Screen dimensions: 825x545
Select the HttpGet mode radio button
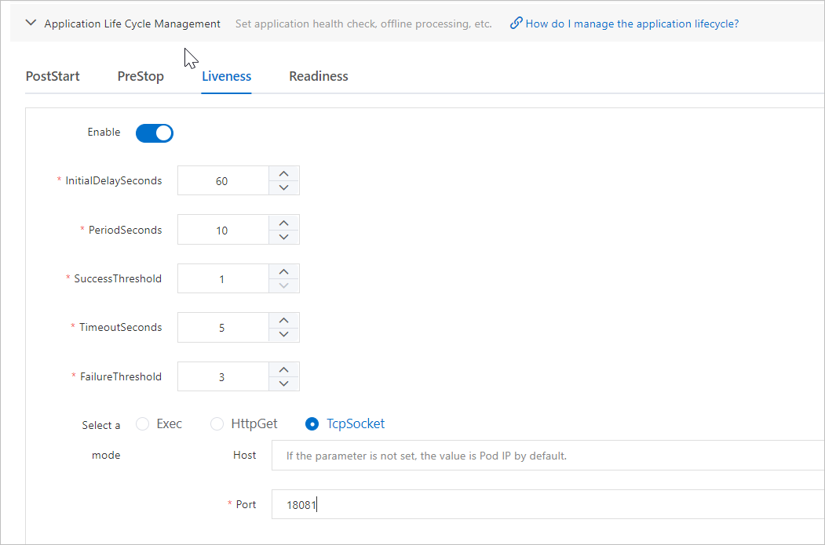pos(217,423)
